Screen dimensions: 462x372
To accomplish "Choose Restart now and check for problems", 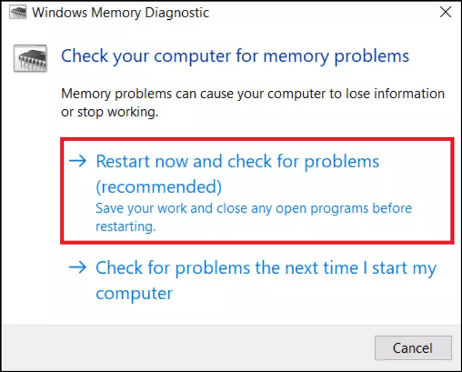I will pos(237,162).
